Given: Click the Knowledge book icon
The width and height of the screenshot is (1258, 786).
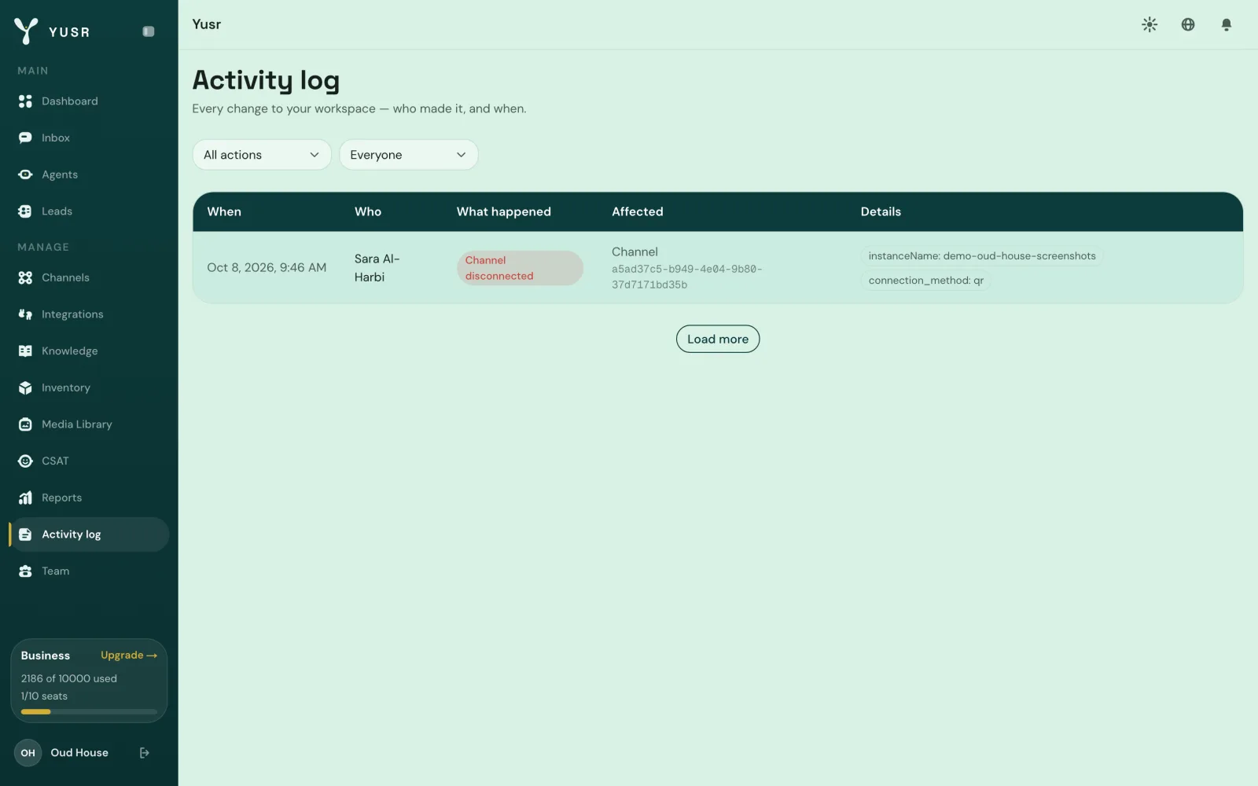Looking at the screenshot, I should (x=25, y=351).
